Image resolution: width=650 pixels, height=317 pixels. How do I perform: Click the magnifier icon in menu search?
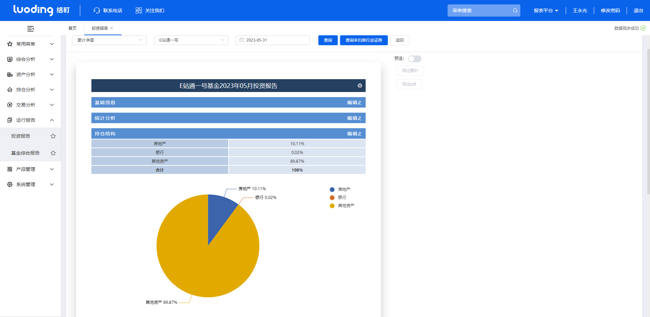(x=515, y=10)
